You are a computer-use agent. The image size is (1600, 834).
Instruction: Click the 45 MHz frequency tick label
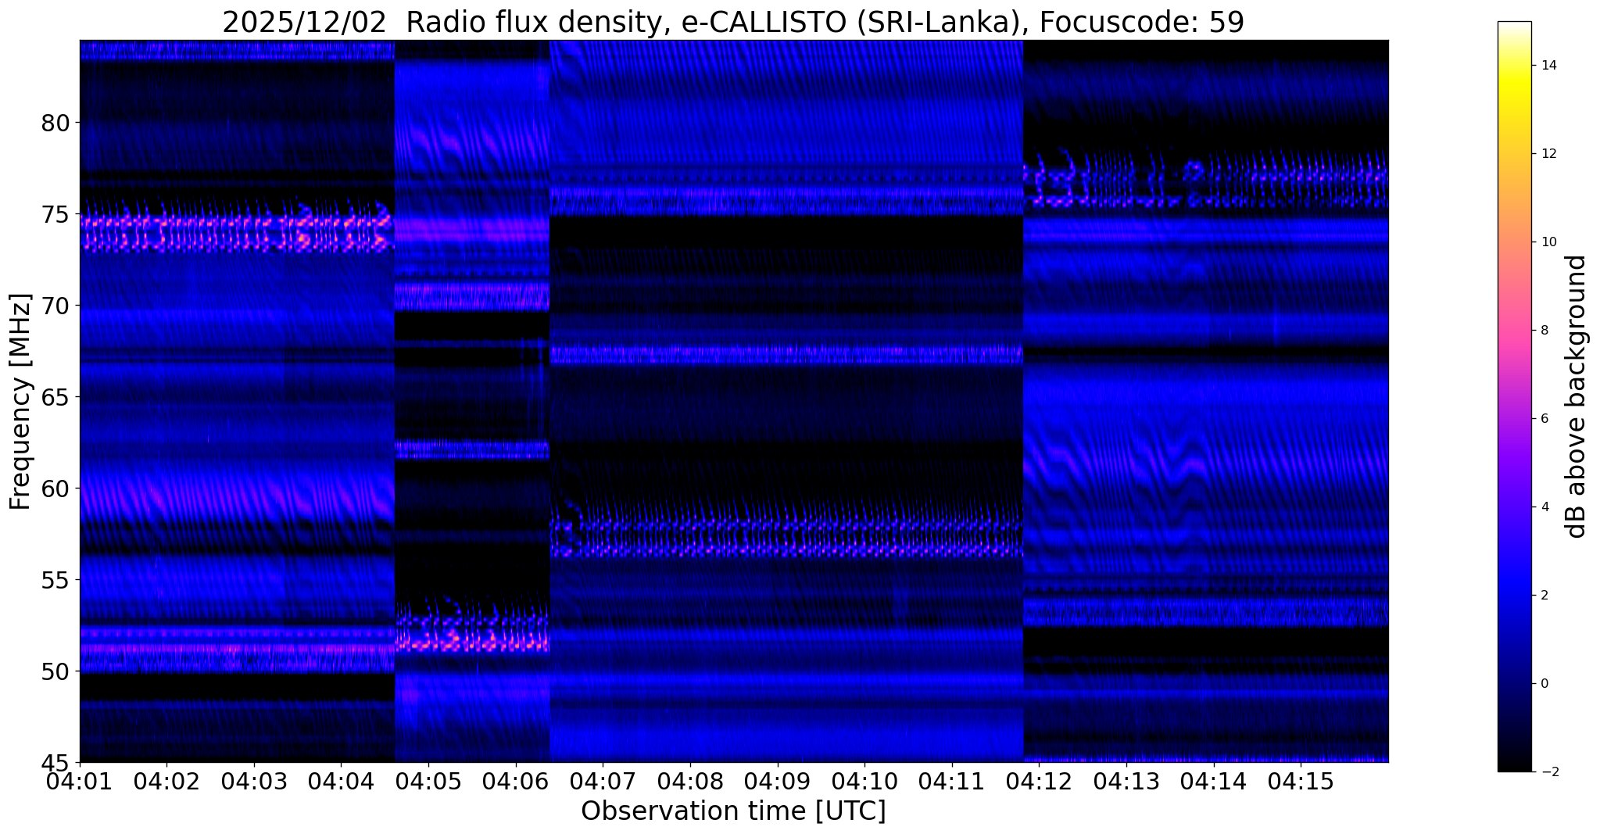point(55,762)
